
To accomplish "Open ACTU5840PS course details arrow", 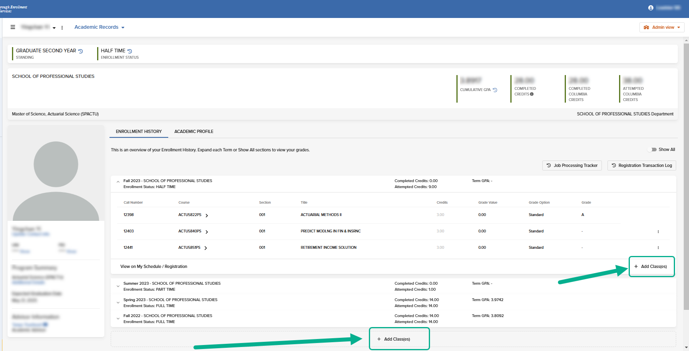I will (207, 232).
